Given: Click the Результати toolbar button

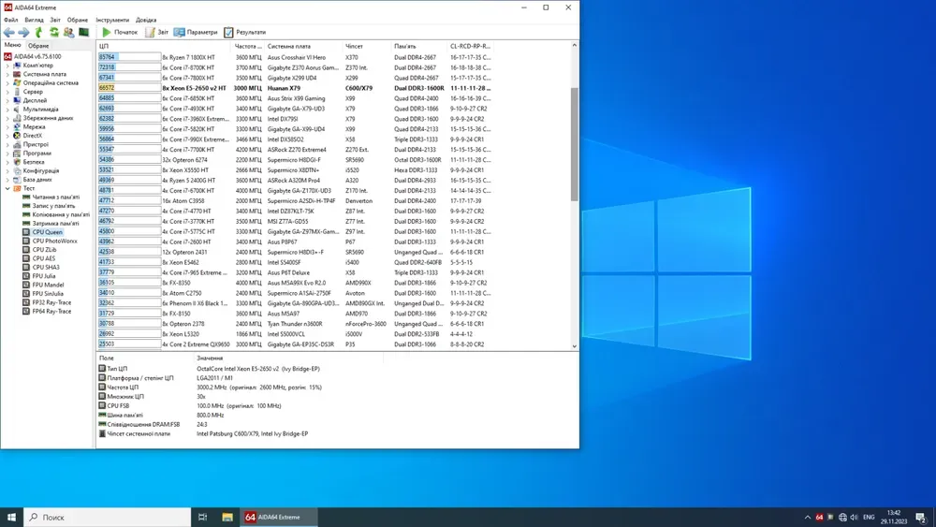Looking at the screenshot, I should [x=244, y=32].
